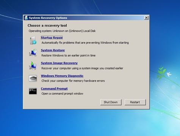Screen dimensions: 180x136
Task: Click the Command Prompt console icon
Action: click(x=33, y=91)
